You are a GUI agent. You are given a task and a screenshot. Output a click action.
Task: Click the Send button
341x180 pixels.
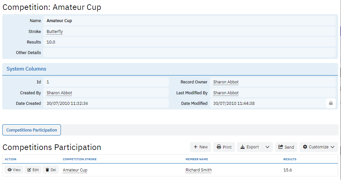286,147
